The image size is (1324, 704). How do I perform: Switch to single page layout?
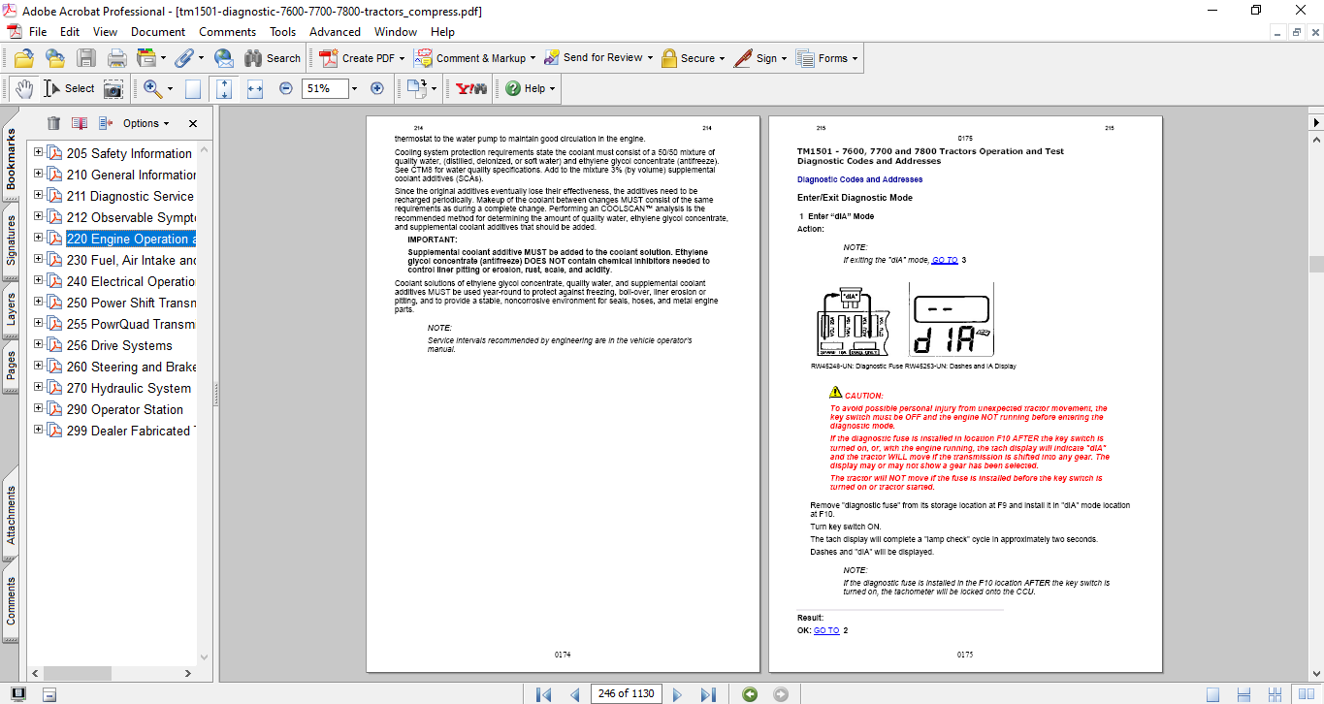[1213, 694]
